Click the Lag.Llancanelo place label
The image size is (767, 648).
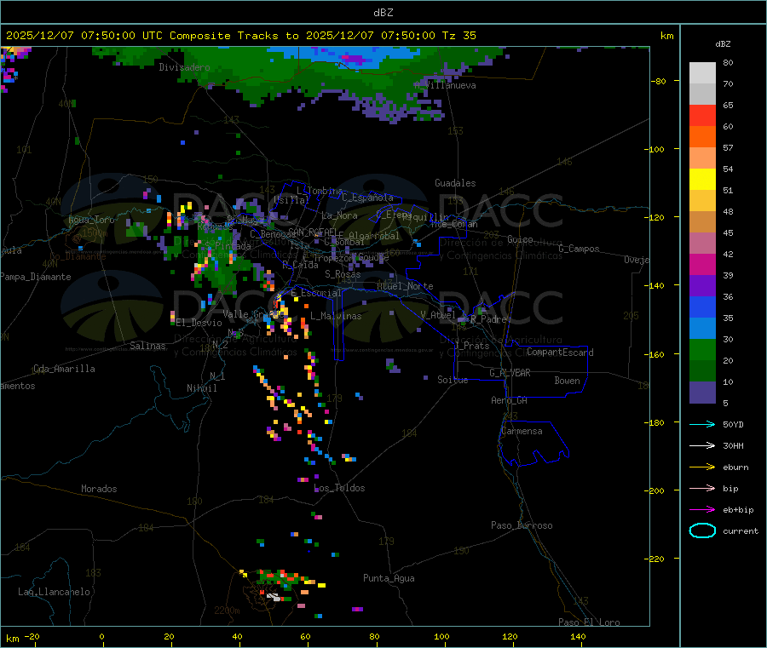[54, 592]
